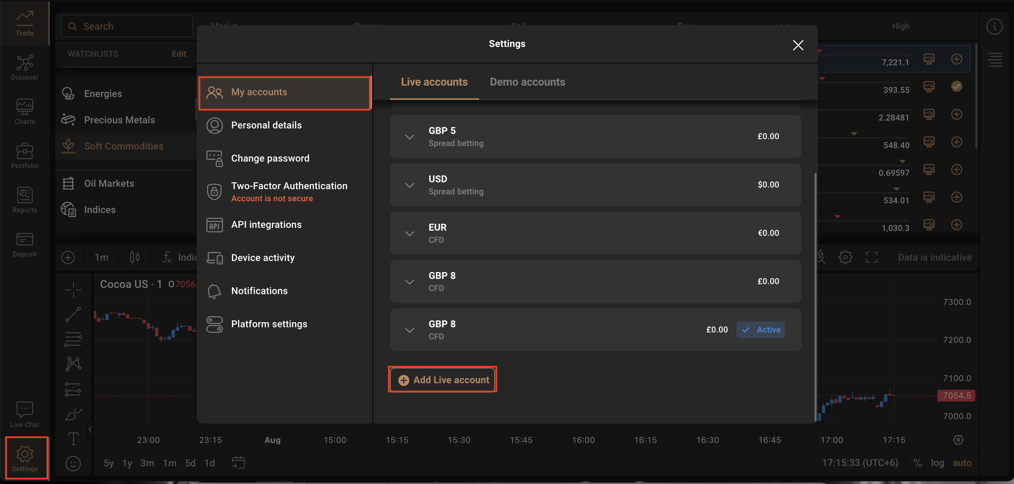Toggle the checked watchlist mark for 393.55 row
The width and height of the screenshot is (1014, 484).
coord(956,86)
